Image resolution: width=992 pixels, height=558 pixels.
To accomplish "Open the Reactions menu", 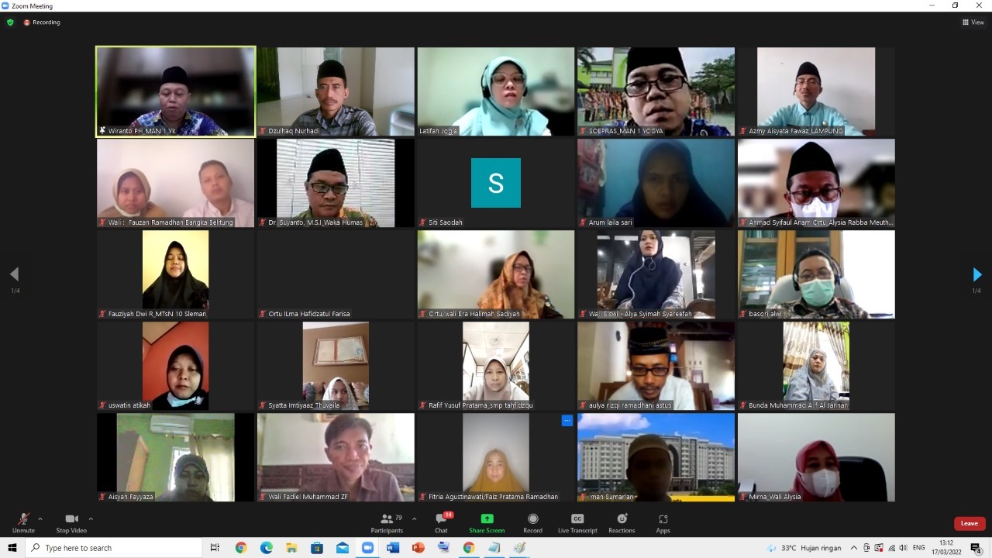I will coord(622,522).
